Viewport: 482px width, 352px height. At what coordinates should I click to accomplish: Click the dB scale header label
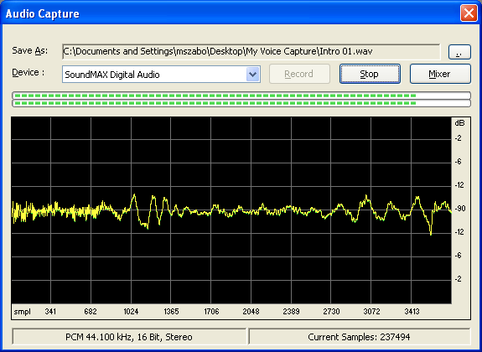coord(459,123)
